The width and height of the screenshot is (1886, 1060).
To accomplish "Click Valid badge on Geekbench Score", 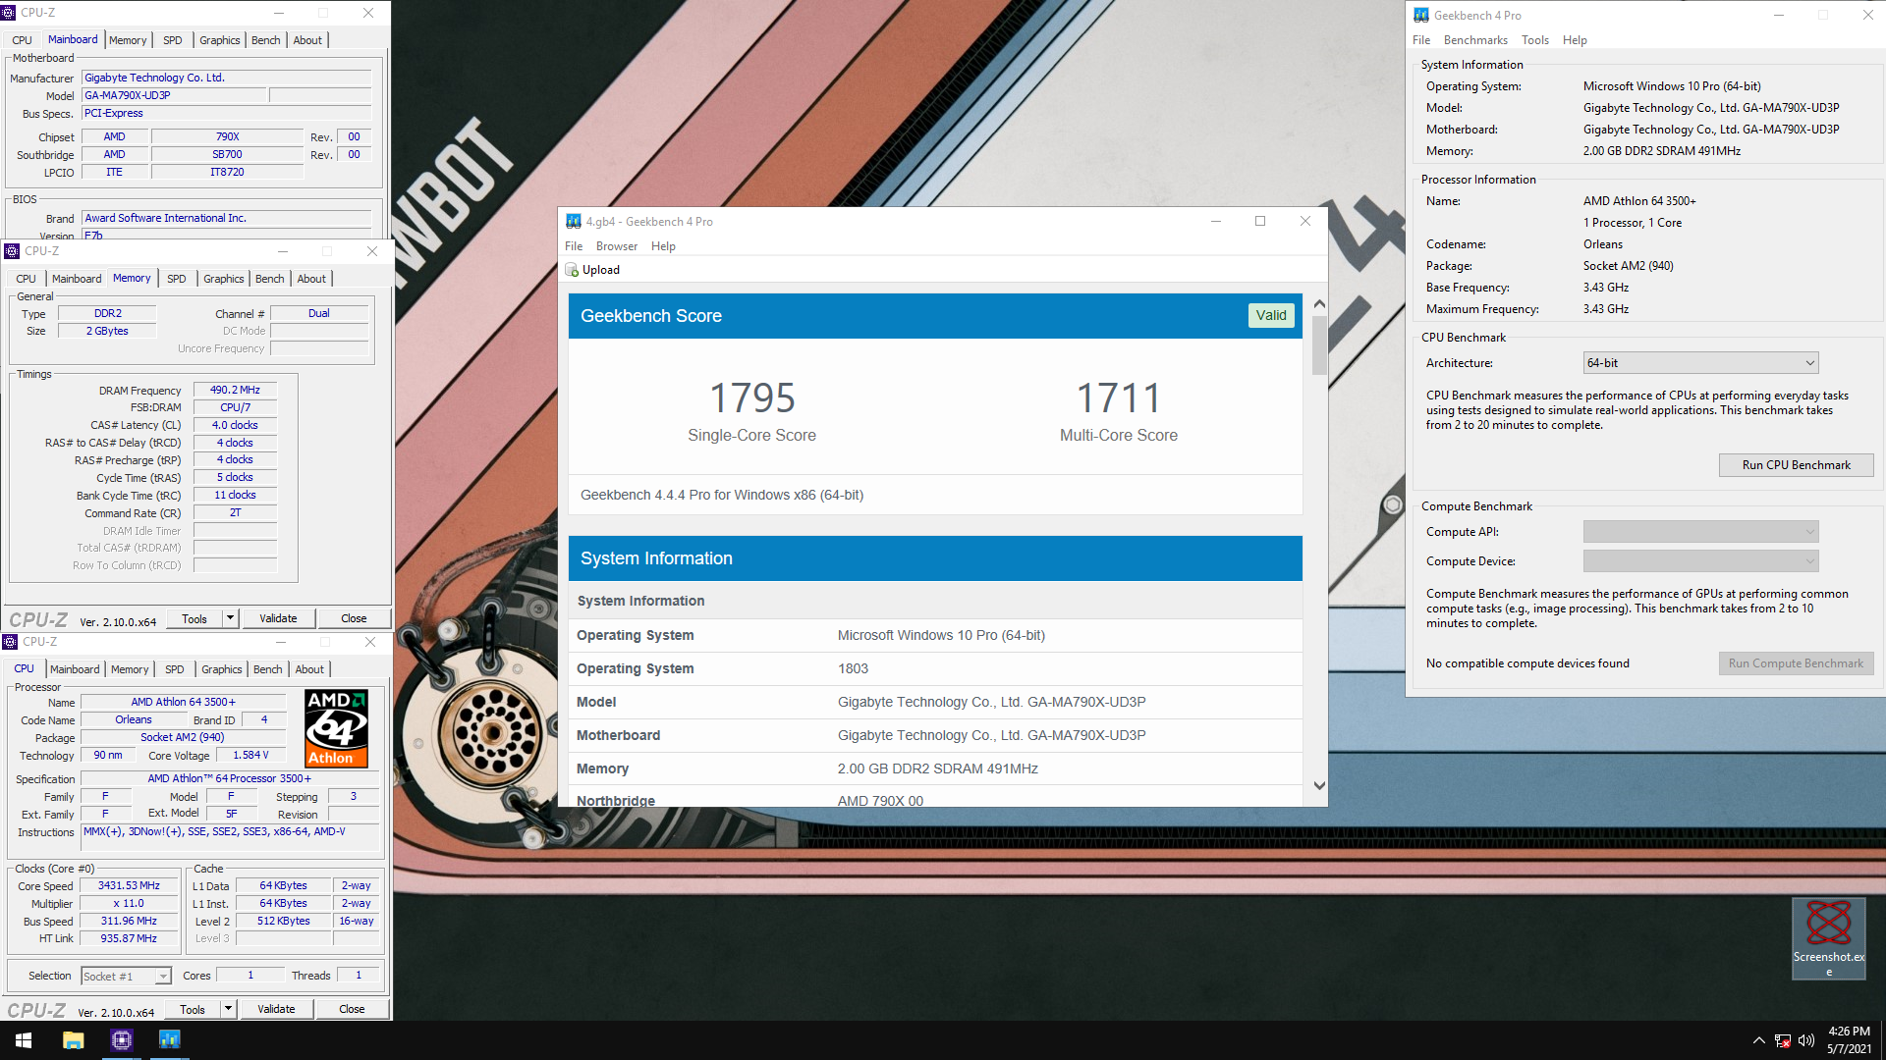I will tap(1271, 315).
